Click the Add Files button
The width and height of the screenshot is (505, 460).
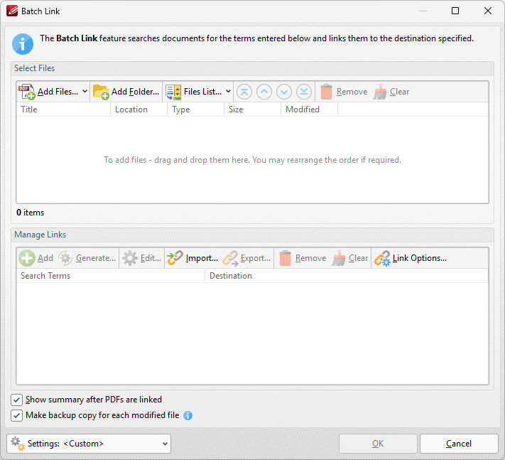[48, 92]
